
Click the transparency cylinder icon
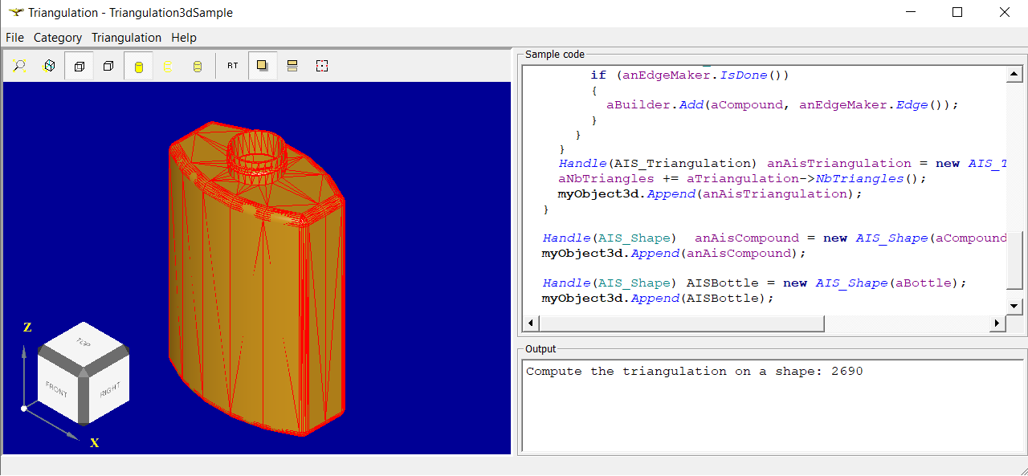198,66
